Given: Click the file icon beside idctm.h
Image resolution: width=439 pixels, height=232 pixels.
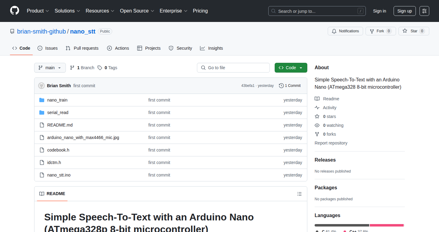Looking at the screenshot, I should click(x=42, y=162).
